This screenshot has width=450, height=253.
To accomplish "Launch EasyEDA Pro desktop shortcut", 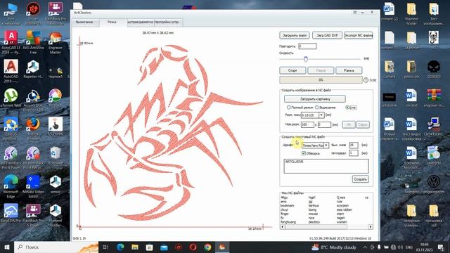I will point(11,213).
